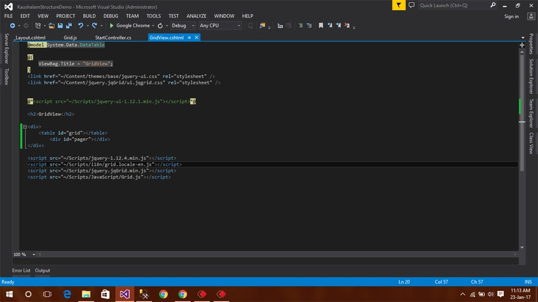Open the Debug configuration dropdown
The height and width of the screenshot is (302, 538).
pyautogui.click(x=183, y=25)
